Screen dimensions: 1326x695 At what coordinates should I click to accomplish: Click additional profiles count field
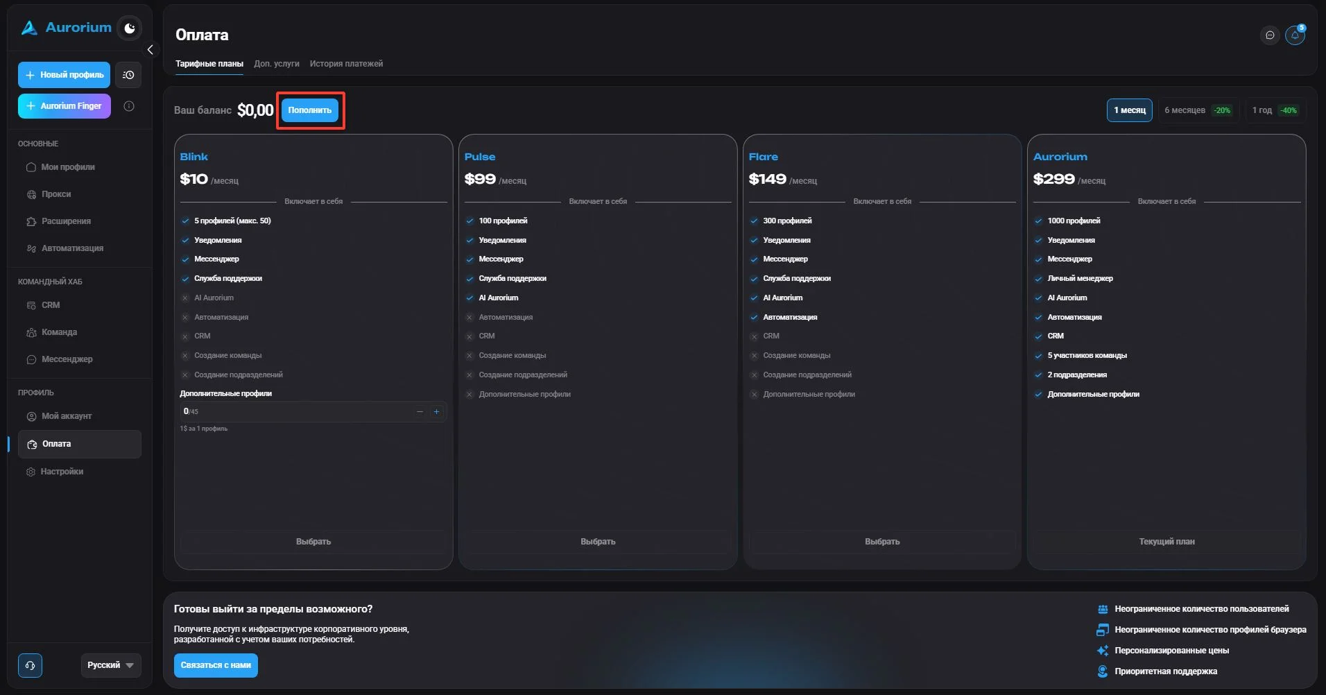pyautogui.click(x=313, y=412)
